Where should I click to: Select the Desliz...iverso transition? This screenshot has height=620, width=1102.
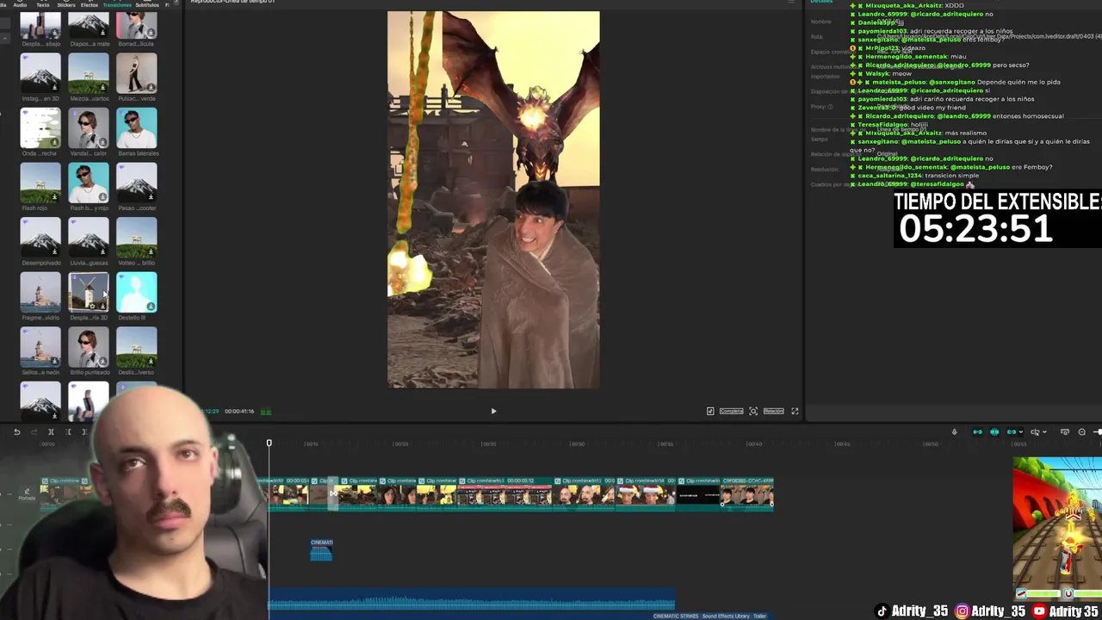pos(137,347)
